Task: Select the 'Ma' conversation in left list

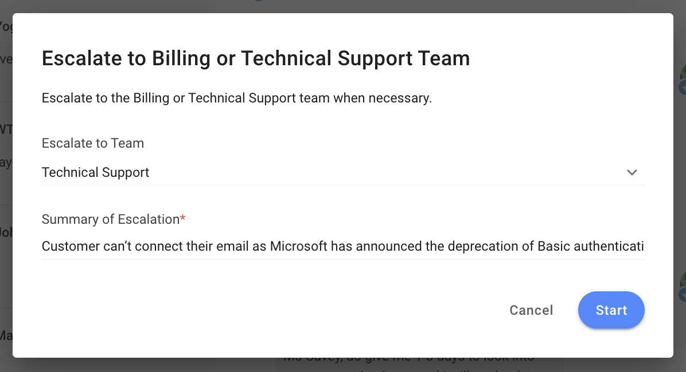Action: point(6,335)
